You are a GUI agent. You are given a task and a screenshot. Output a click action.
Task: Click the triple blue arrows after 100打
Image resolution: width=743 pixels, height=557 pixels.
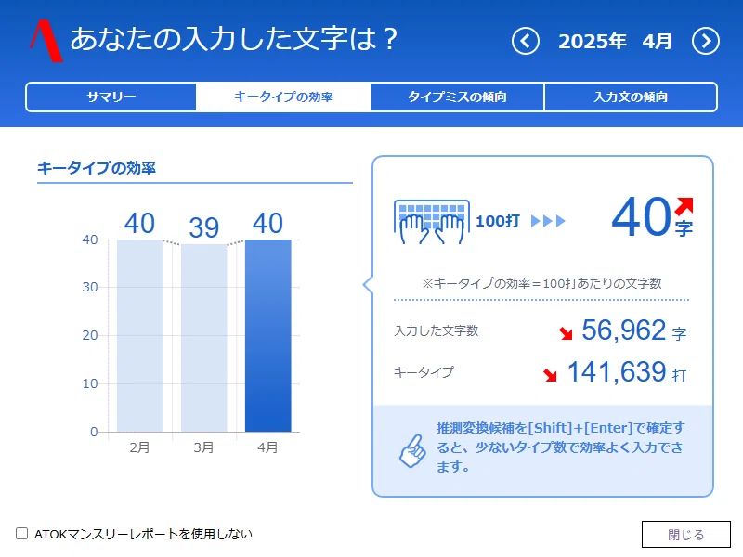pyautogui.click(x=548, y=221)
